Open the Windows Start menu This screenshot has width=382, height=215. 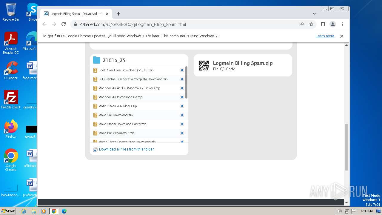point(8,211)
